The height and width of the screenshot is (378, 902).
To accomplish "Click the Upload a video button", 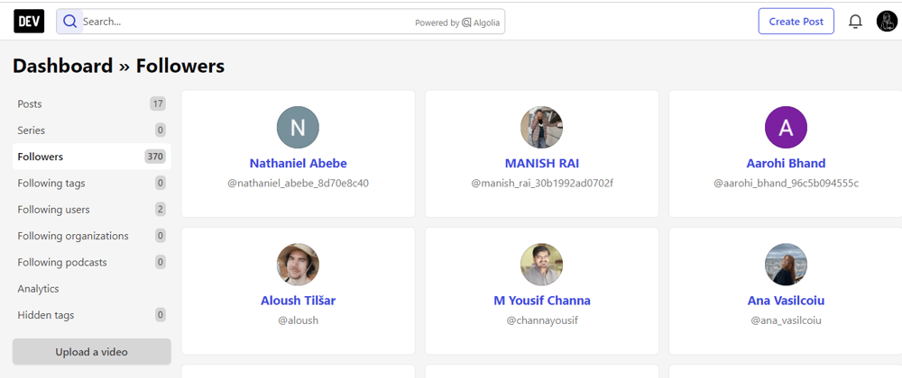I will 91,352.
